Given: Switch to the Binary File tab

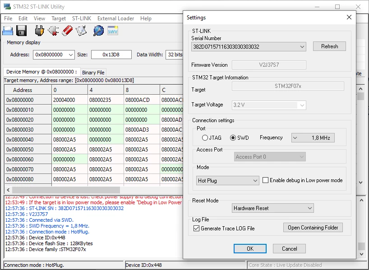Looking at the screenshot, I should pos(93,73).
